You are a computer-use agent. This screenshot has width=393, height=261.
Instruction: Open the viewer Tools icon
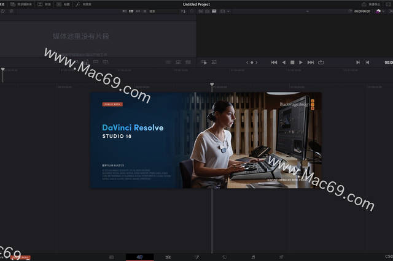(204, 62)
